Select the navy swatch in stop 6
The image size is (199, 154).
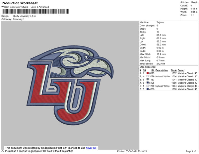click(x=148, y=89)
